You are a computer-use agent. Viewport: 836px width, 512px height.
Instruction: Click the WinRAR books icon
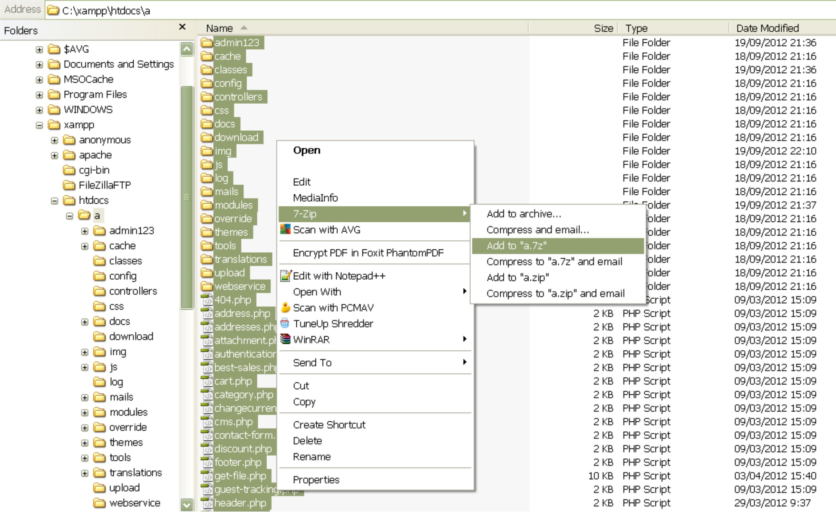point(285,339)
